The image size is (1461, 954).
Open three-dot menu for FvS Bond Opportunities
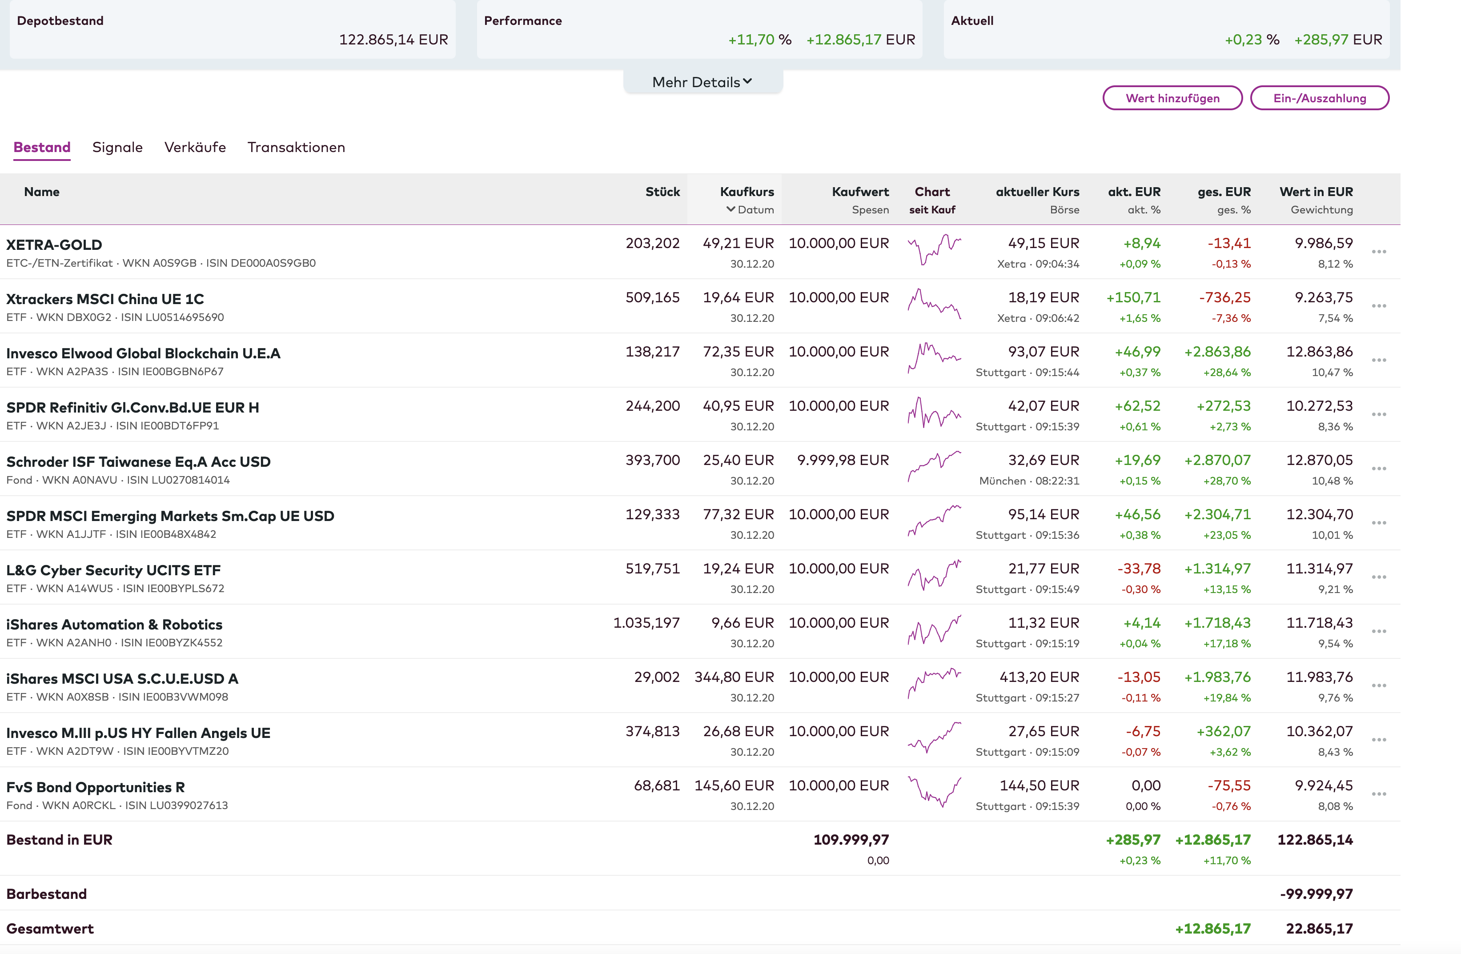(x=1378, y=794)
